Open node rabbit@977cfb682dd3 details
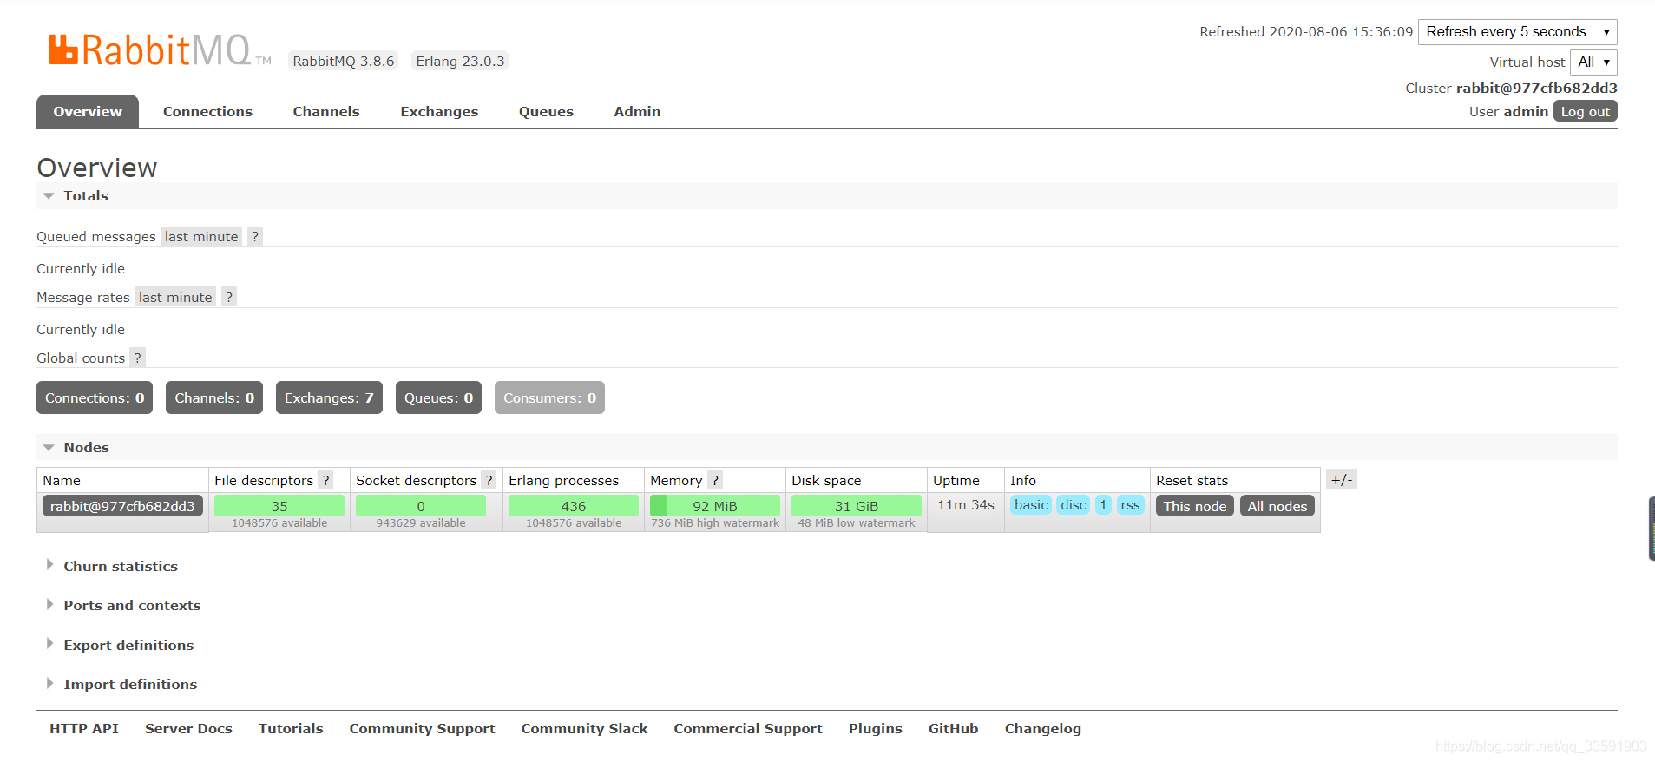The image size is (1655, 762). pos(122,506)
